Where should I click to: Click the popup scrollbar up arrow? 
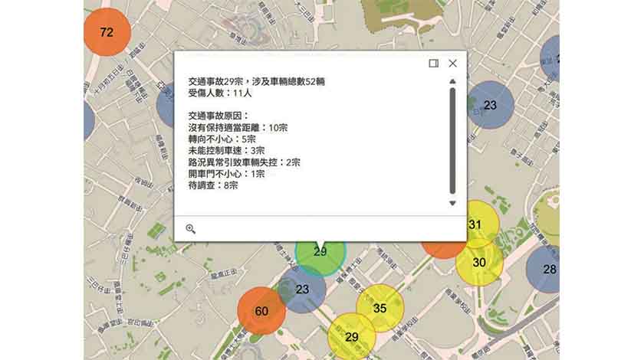coord(452,80)
